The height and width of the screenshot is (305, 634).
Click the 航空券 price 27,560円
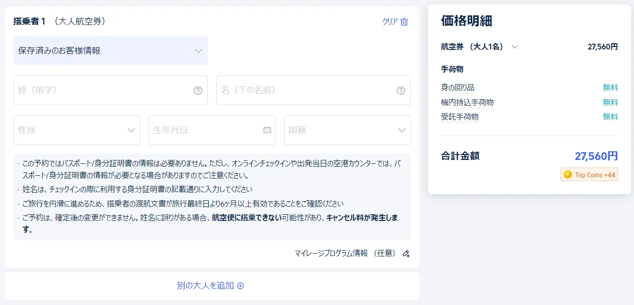(x=603, y=47)
